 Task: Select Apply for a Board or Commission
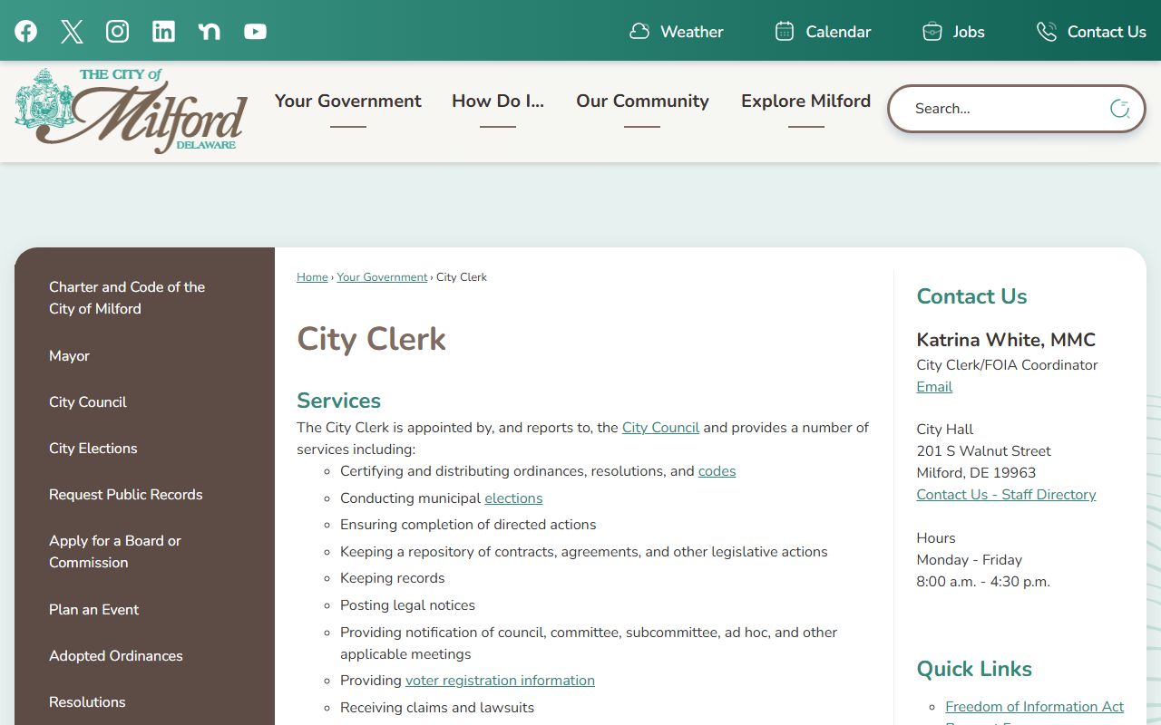click(115, 551)
